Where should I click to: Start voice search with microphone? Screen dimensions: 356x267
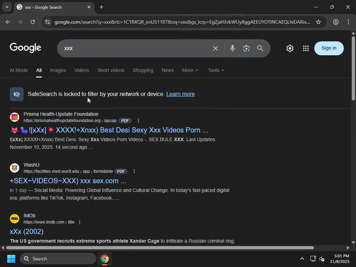point(233,48)
